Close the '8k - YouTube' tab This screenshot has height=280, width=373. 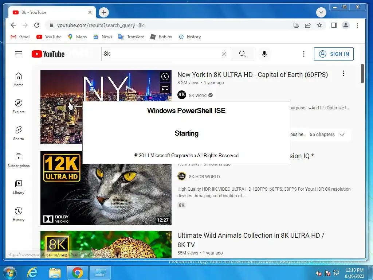point(90,12)
